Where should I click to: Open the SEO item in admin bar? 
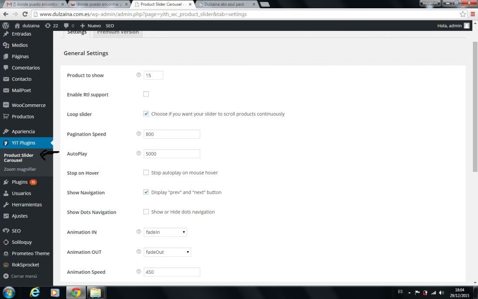(110, 26)
